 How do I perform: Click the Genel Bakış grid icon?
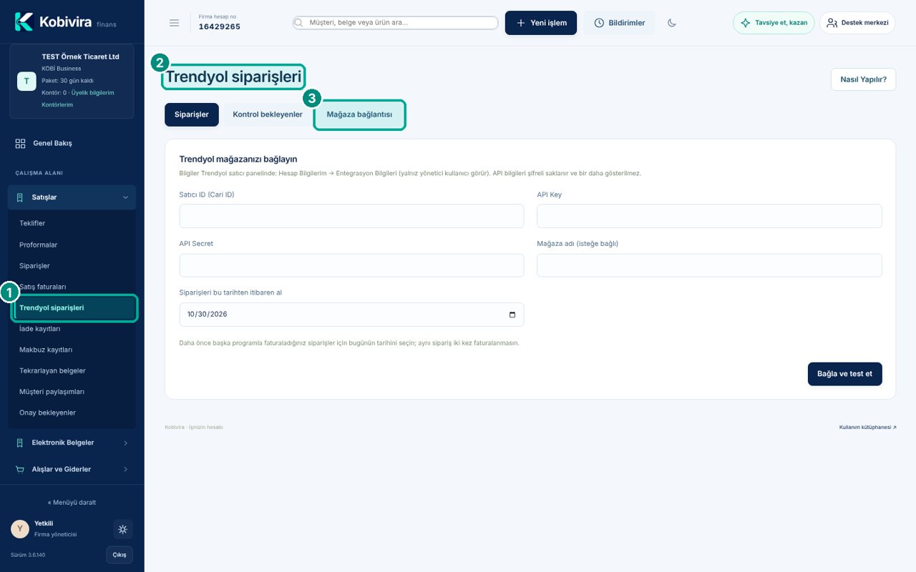21,143
